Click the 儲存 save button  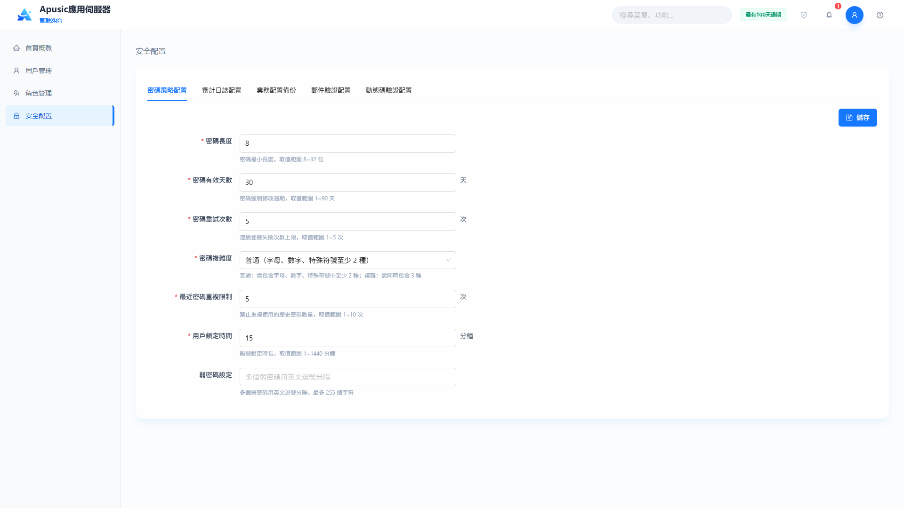pyautogui.click(x=857, y=118)
